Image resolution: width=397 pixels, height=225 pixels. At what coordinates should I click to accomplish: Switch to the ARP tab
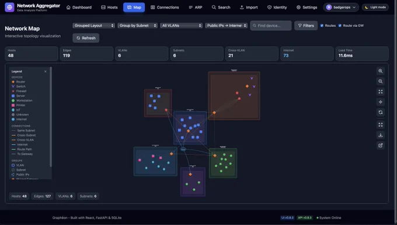click(196, 8)
